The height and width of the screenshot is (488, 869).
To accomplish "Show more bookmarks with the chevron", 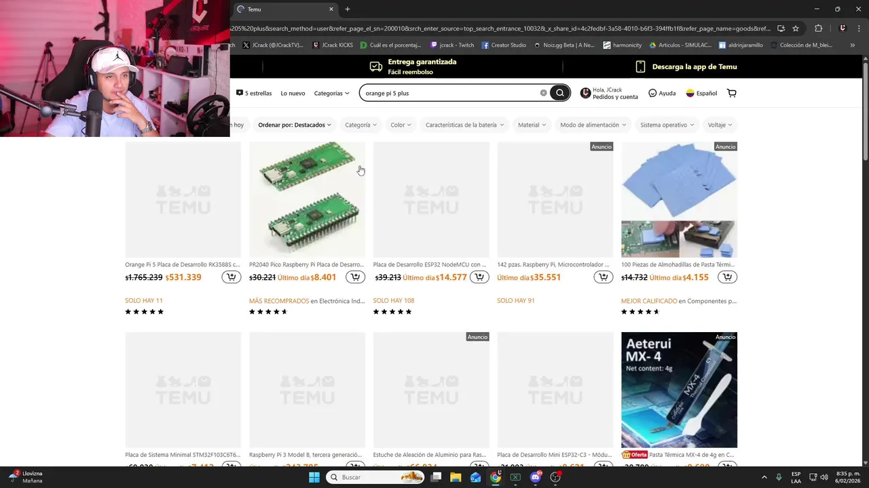I will (x=853, y=45).
